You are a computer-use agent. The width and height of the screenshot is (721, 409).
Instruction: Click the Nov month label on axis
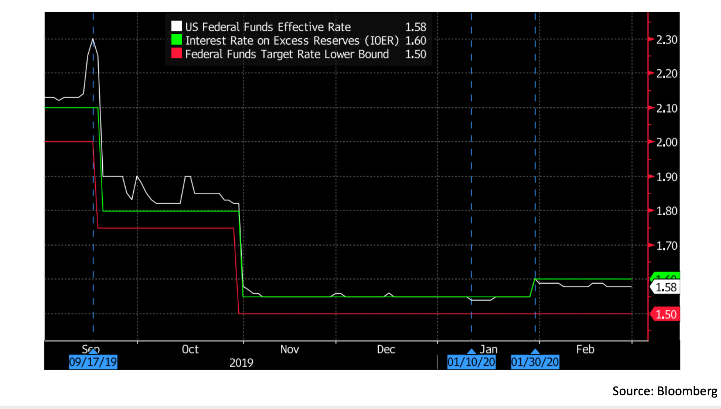(x=289, y=349)
